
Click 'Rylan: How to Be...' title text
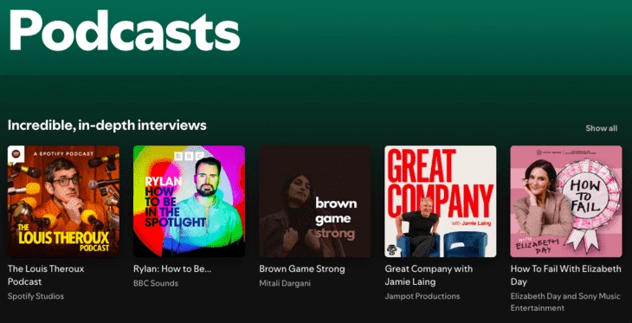[172, 269]
